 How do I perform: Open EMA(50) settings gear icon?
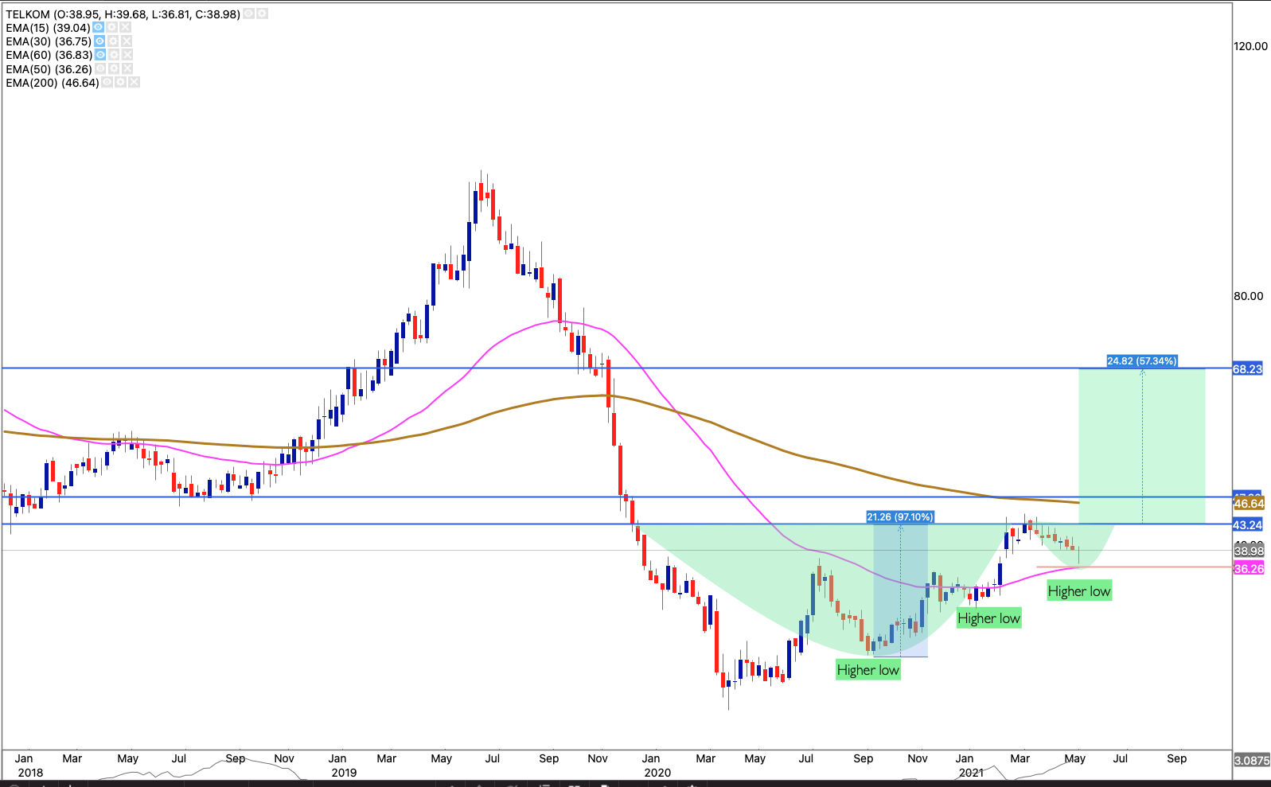click(x=114, y=69)
